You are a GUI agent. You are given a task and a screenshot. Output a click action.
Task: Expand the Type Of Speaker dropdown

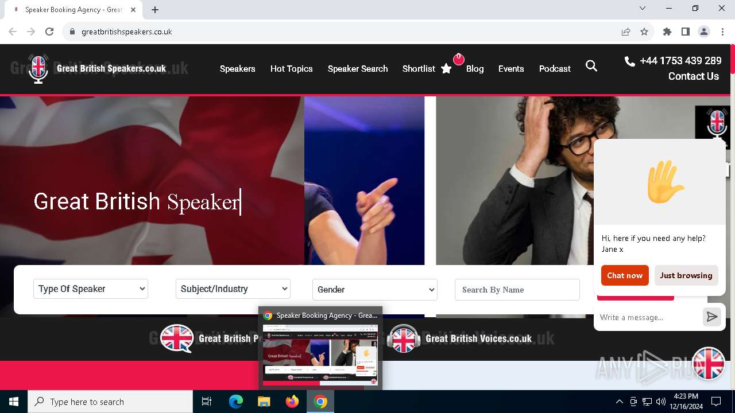click(91, 289)
